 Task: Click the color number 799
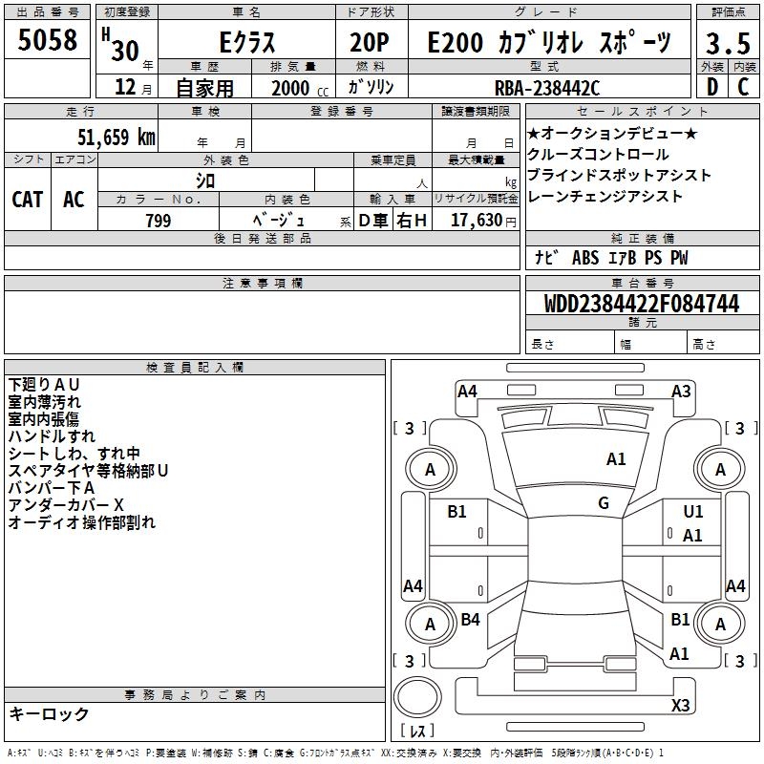coord(159,221)
